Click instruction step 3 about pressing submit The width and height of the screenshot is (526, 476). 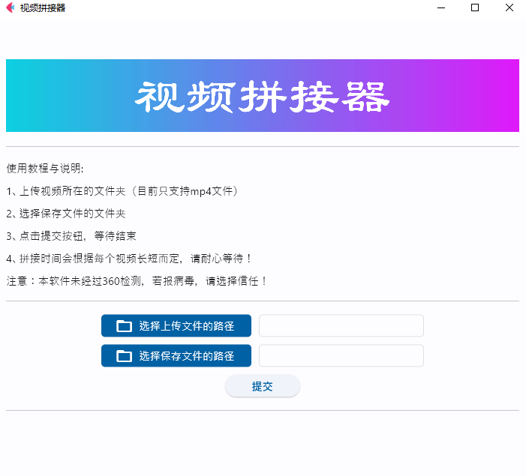pyautogui.click(x=71, y=236)
